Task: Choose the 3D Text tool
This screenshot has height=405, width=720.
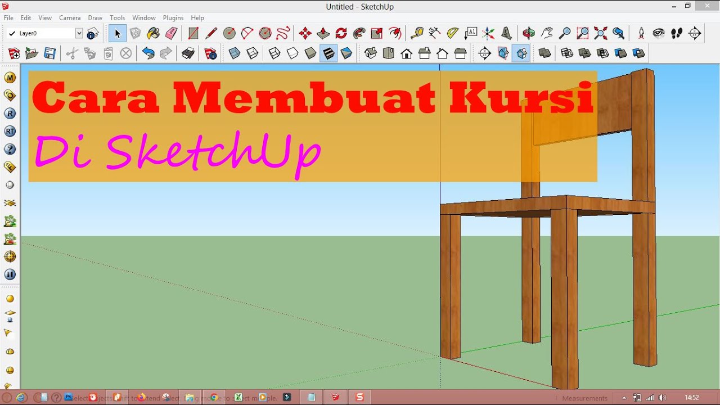Action: (x=507, y=33)
